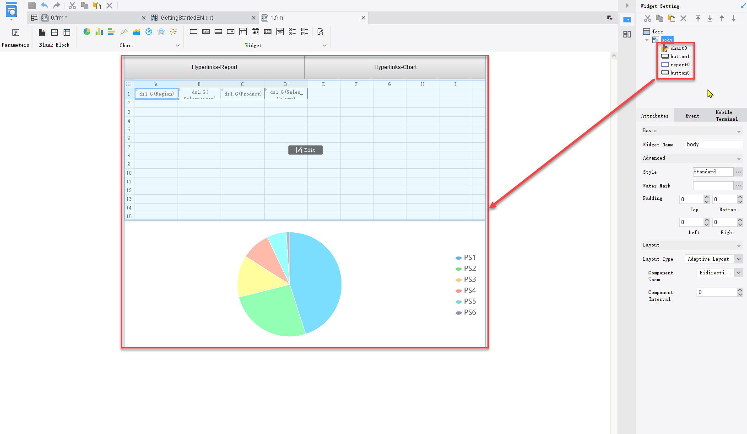747x434 pixels.
Task: Insert a column chart from Chart toolbar
Action: pos(99,32)
